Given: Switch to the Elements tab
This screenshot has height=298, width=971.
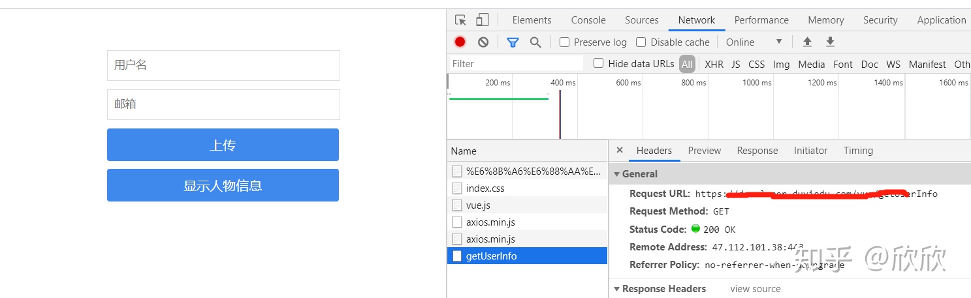Looking at the screenshot, I should coord(532,20).
